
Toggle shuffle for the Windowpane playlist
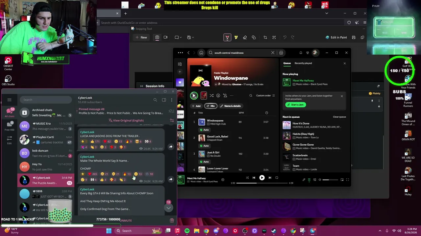coord(211,96)
